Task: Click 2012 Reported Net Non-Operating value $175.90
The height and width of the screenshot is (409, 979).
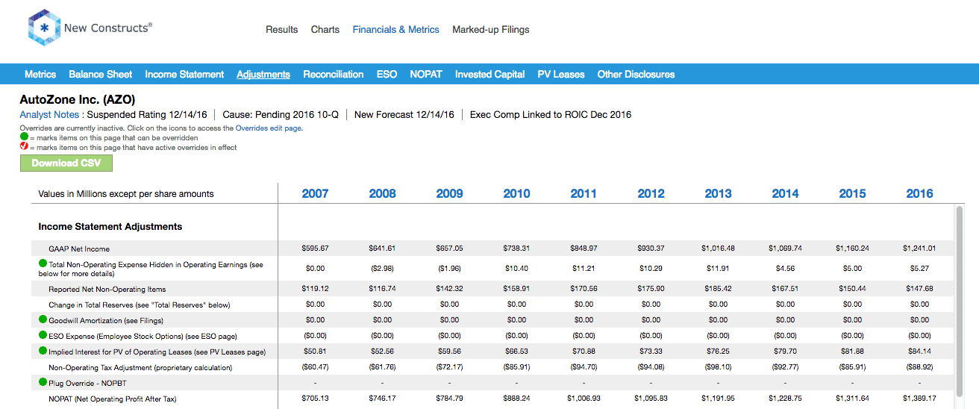Action: point(651,289)
